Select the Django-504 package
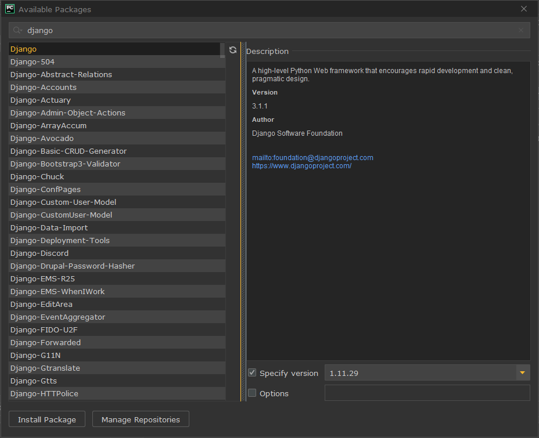Viewport: 539px width, 438px height. (117, 62)
